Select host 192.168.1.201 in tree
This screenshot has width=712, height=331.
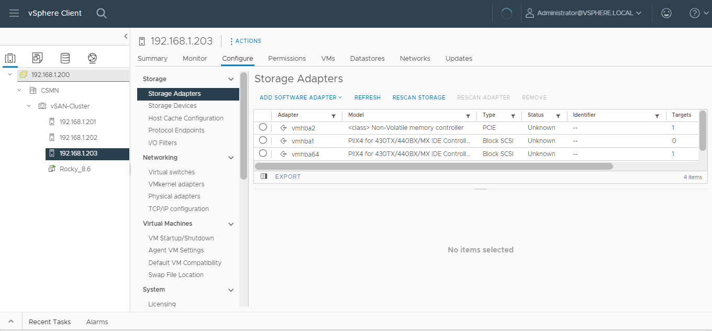[77, 122]
